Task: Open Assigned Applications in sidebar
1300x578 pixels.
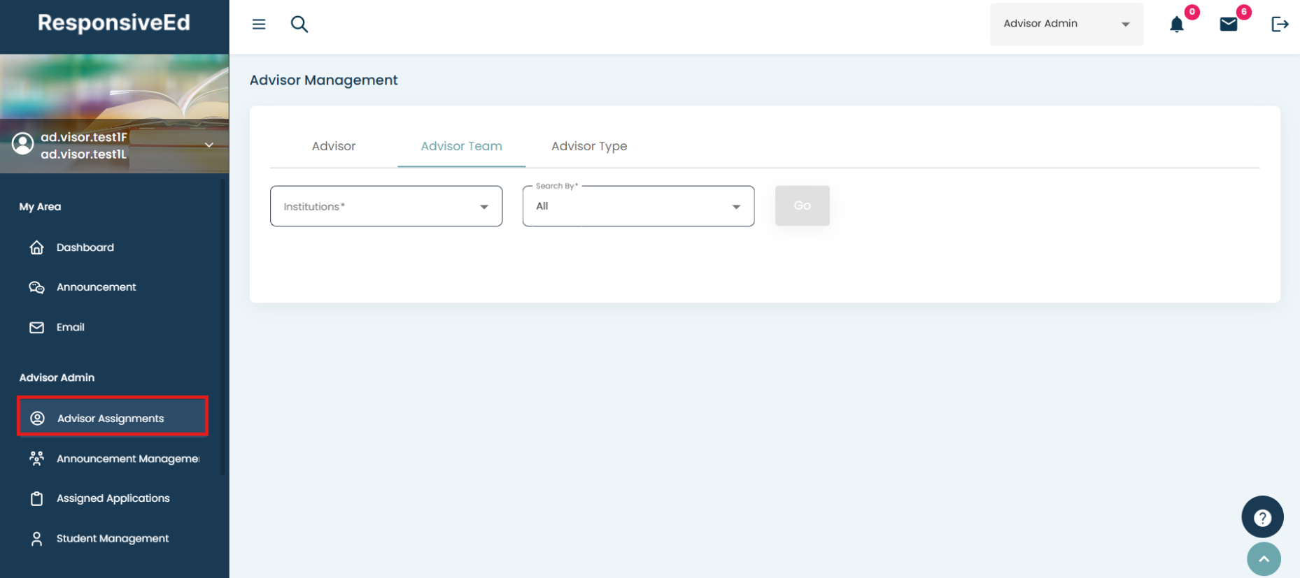Action: pyautogui.click(x=113, y=498)
